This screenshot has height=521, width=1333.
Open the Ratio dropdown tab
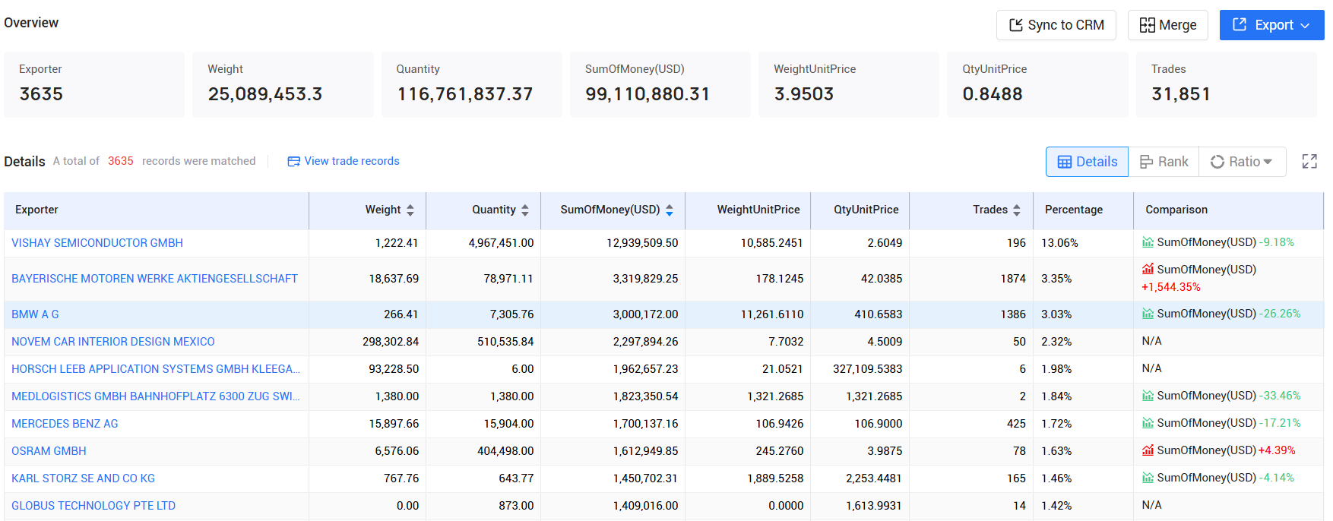[x=1242, y=162]
